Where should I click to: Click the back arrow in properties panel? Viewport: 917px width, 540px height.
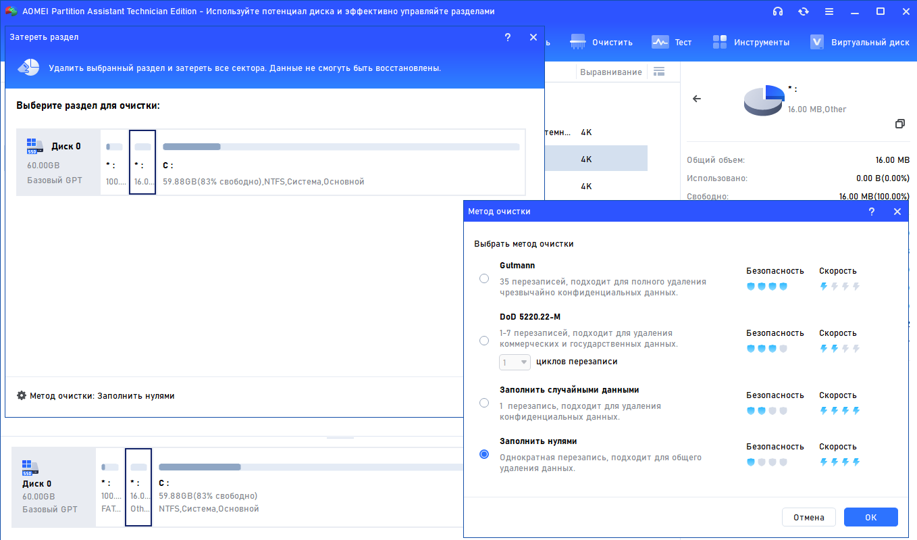697,99
